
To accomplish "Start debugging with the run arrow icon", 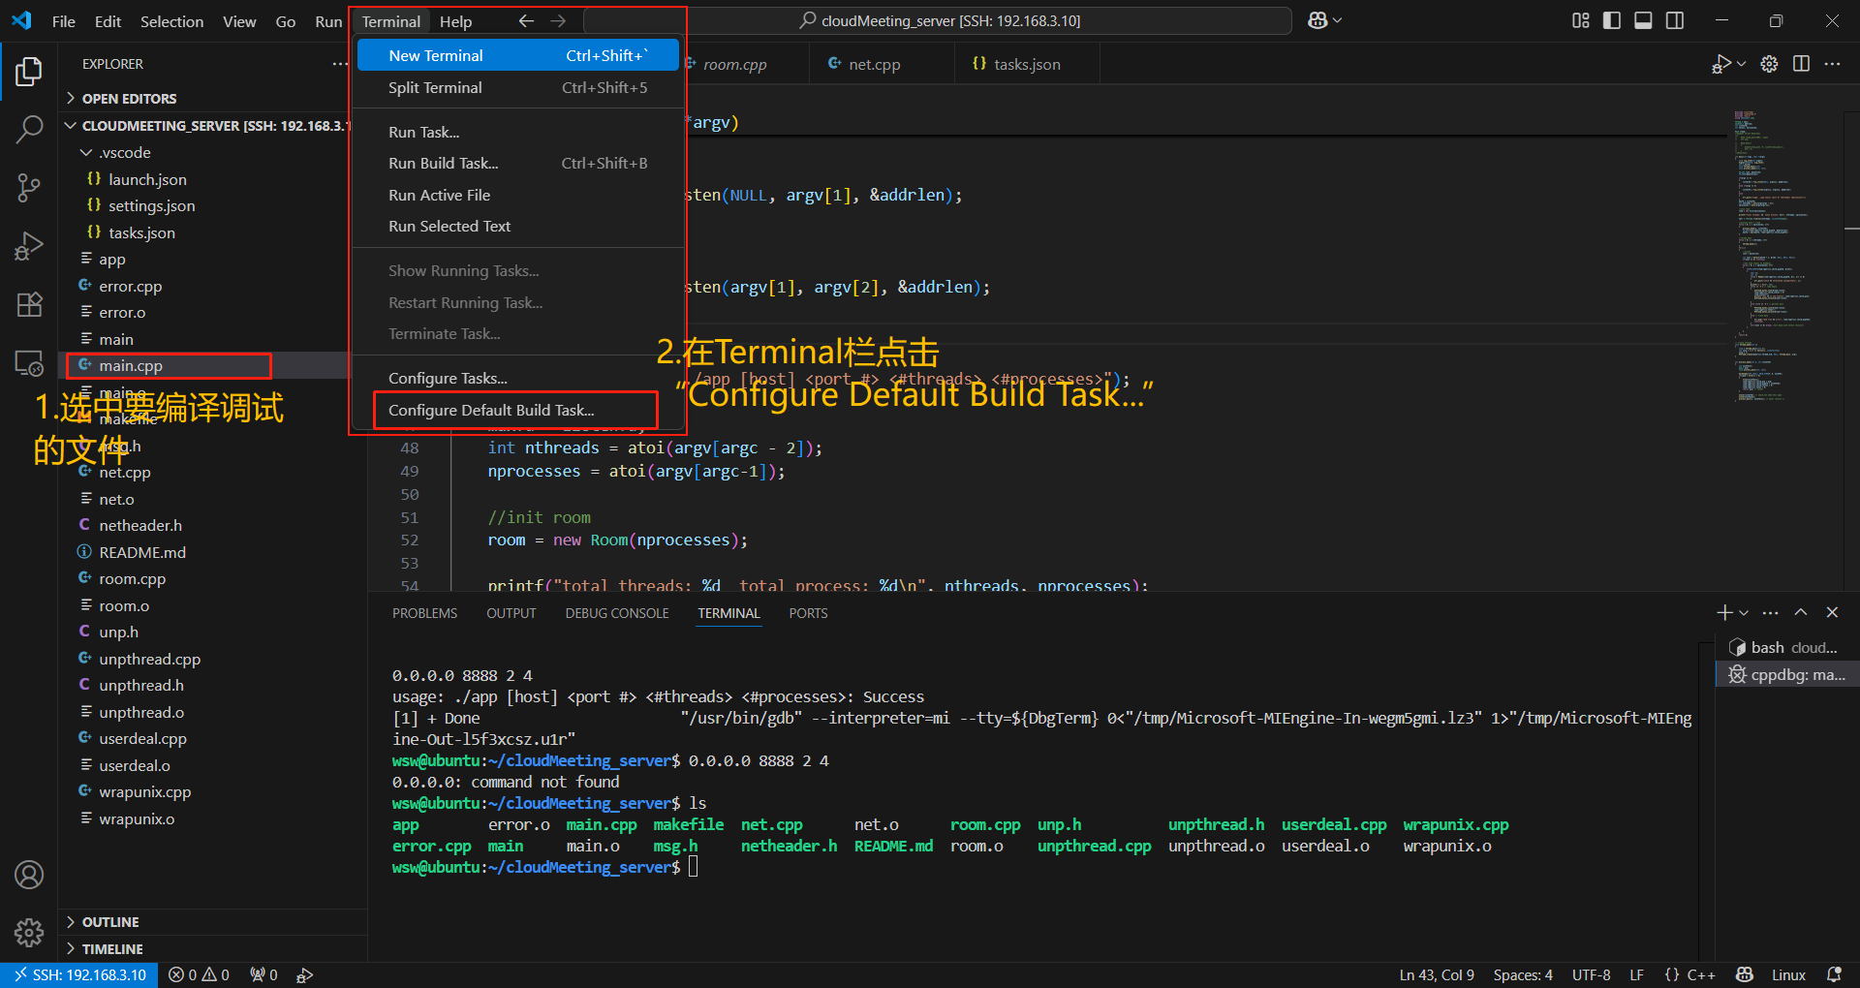I will click(1722, 63).
